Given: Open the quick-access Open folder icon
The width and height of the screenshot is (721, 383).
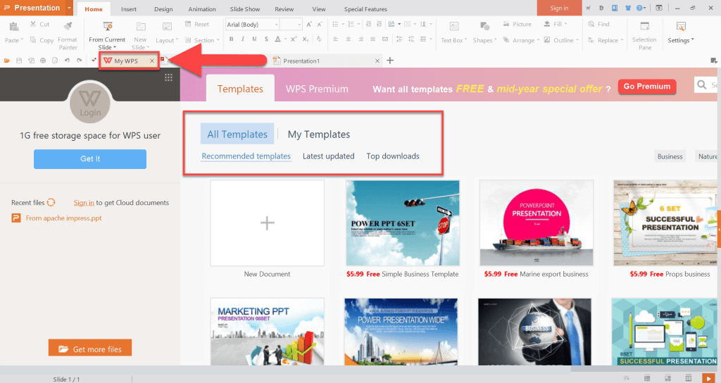Looking at the screenshot, I should pos(7,61).
